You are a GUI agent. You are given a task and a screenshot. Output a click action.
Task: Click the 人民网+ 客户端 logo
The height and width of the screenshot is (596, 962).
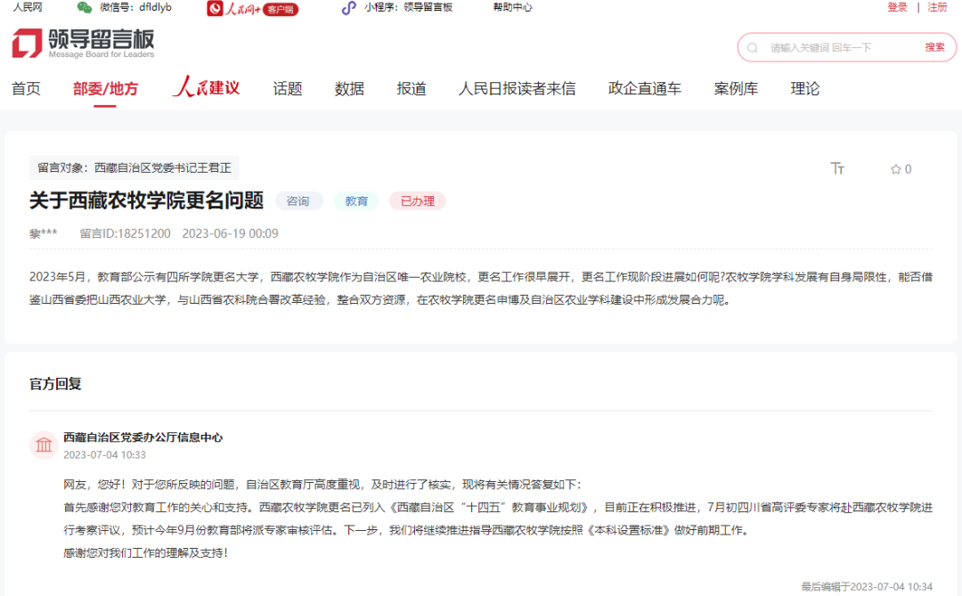tap(253, 8)
